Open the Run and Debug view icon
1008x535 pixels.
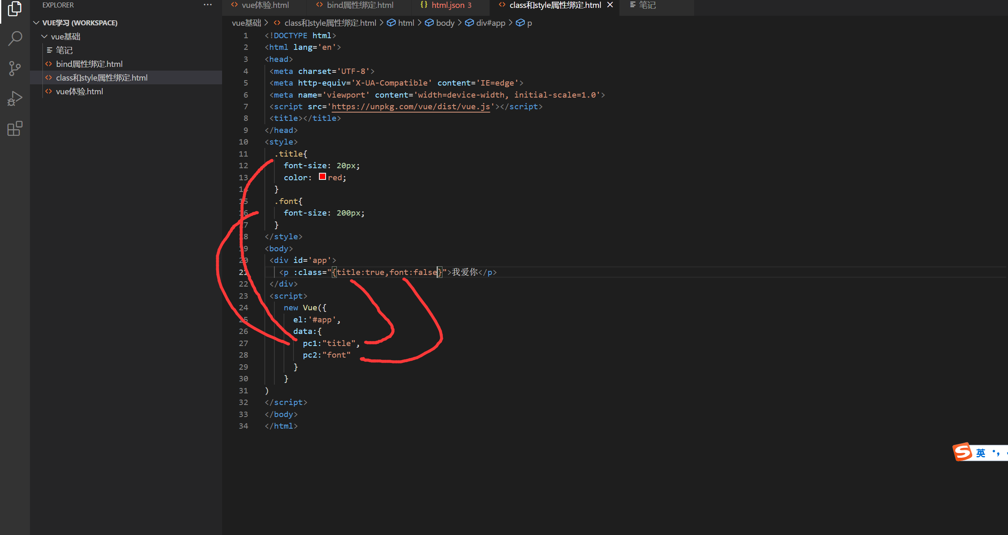(15, 99)
